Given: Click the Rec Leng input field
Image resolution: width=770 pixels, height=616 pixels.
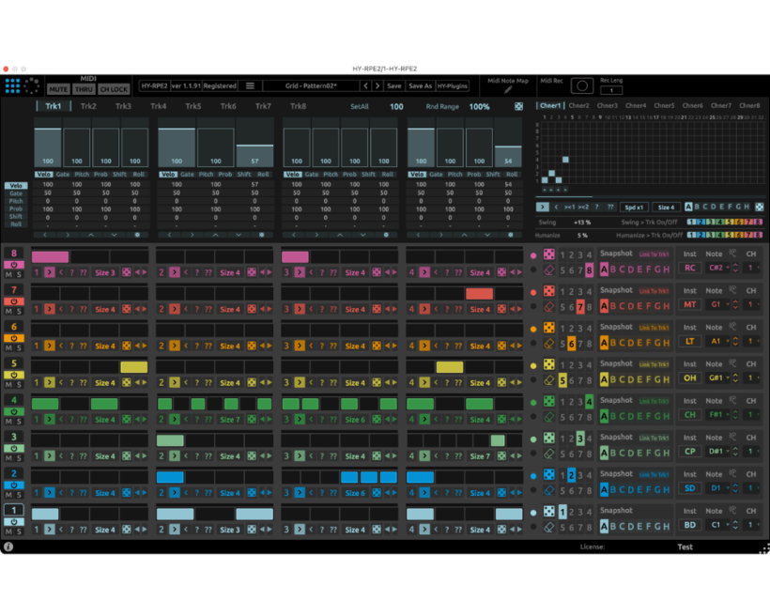Looking at the screenshot, I should 610,90.
